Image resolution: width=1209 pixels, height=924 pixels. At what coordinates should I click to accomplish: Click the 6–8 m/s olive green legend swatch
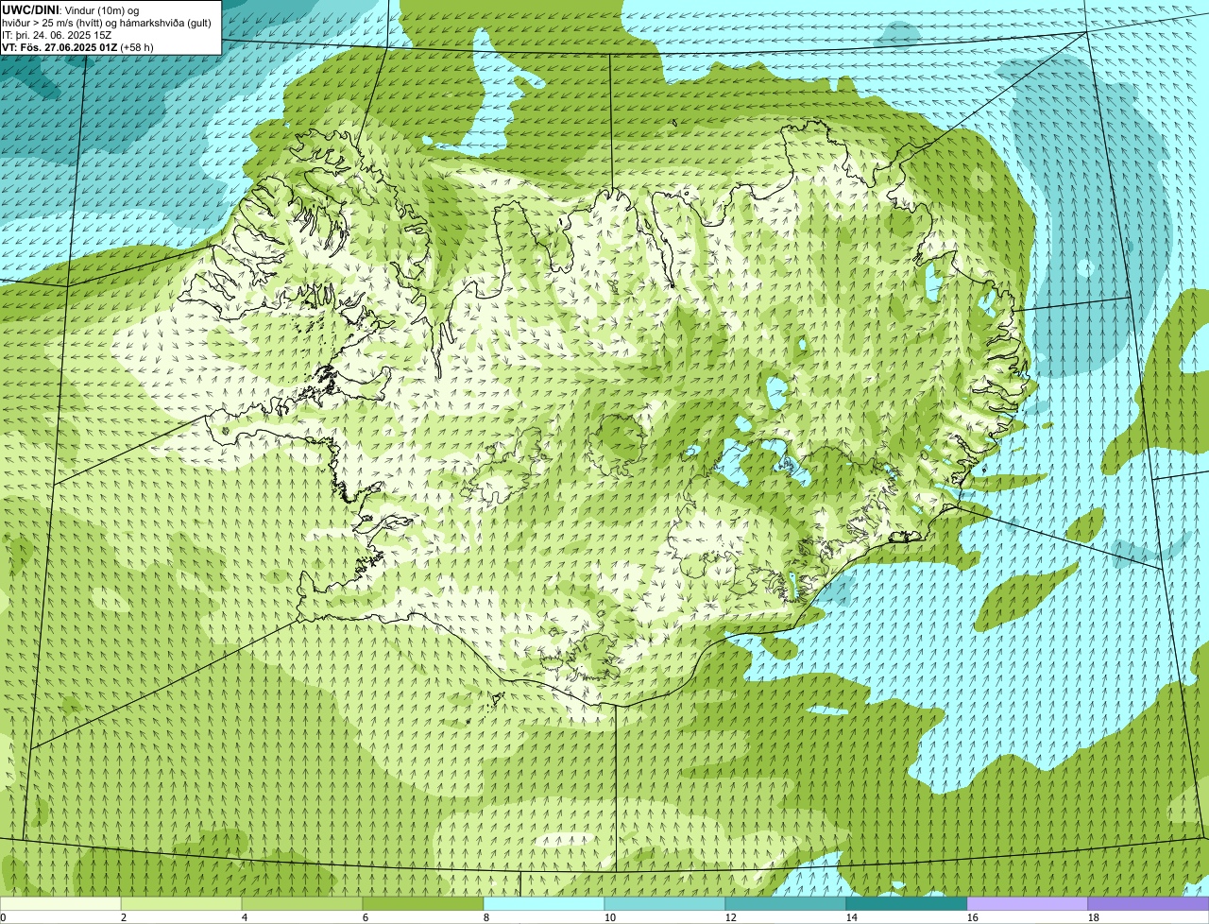[x=423, y=903]
